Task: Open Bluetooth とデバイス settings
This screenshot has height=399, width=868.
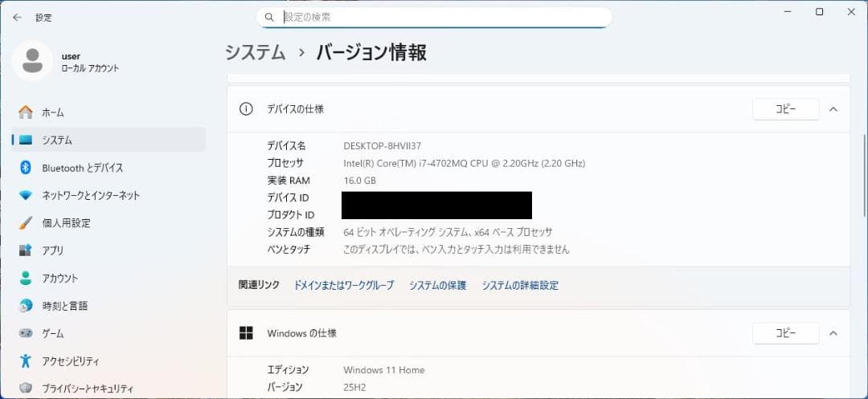Action: click(108, 168)
